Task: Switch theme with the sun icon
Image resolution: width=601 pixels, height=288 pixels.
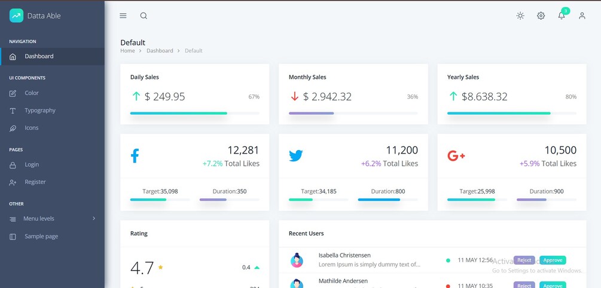Action: 520,16
